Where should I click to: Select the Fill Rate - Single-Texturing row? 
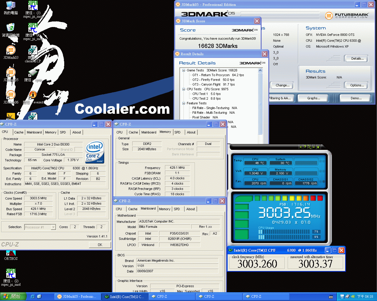[x=215, y=108]
